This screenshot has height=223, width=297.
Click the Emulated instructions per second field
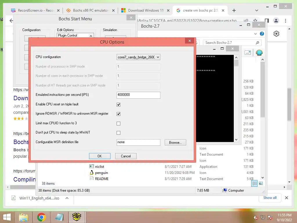tap(138, 95)
